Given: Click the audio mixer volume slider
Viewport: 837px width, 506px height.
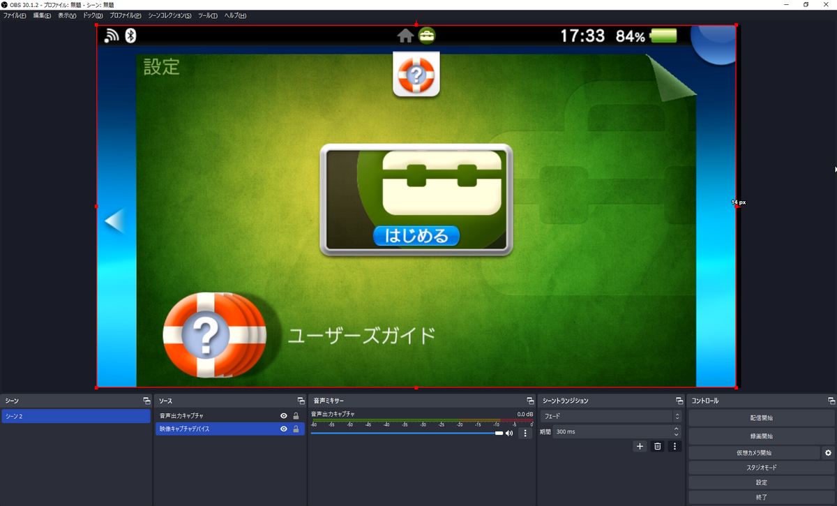Looking at the screenshot, I should 407,433.
